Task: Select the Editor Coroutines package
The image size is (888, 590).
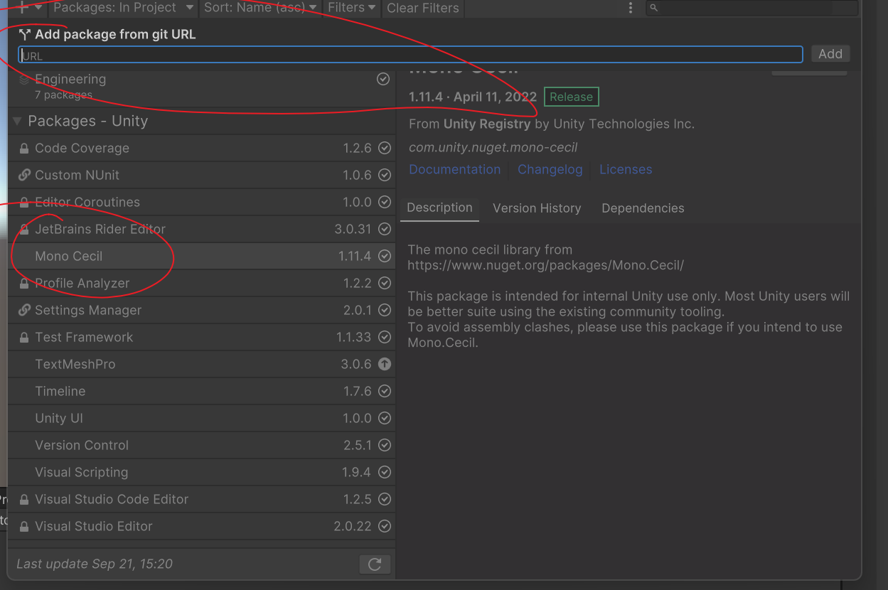Action: [202, 203]
